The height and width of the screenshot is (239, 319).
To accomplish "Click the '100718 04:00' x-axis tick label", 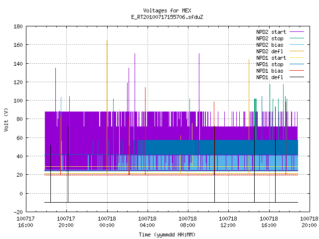I will (147, 222).
